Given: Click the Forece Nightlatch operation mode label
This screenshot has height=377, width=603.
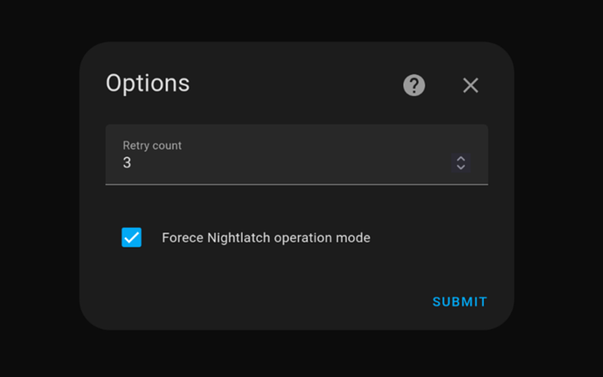Looking at the screenshot, I should [266, 237].
